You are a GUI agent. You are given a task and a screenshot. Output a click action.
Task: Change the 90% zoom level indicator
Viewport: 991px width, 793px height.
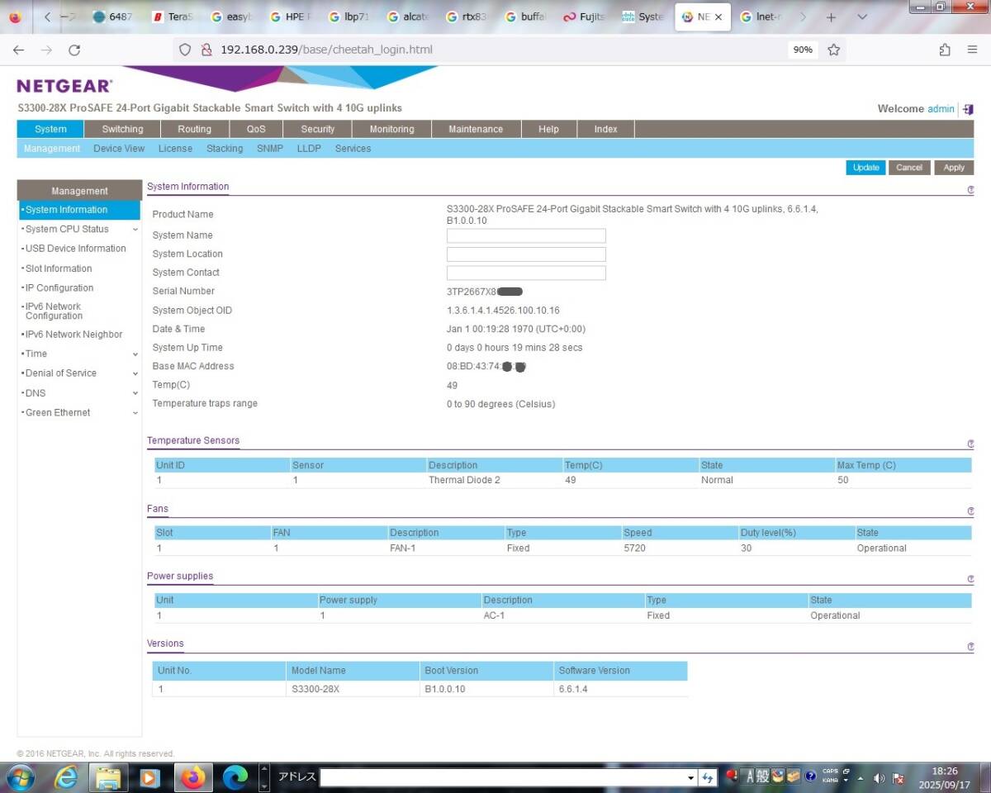(803, 50)
